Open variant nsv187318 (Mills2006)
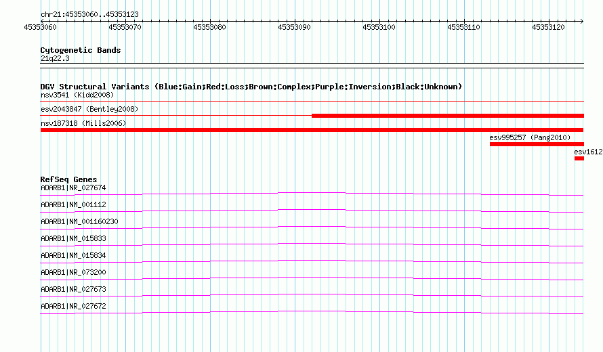The width and height of the screenshot is (603, 352). click(83, 123)
